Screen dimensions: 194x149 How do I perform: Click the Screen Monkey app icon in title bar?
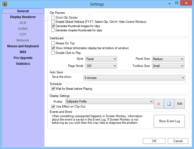point(5,4)
